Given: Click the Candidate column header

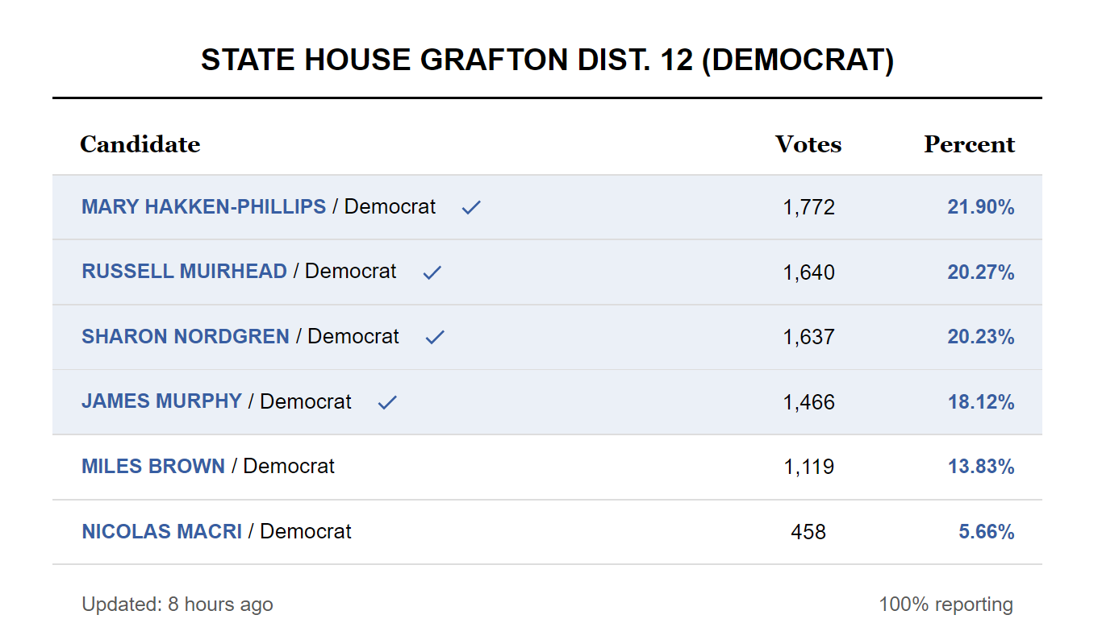Looking at the screenshot, I should [140, 144].
